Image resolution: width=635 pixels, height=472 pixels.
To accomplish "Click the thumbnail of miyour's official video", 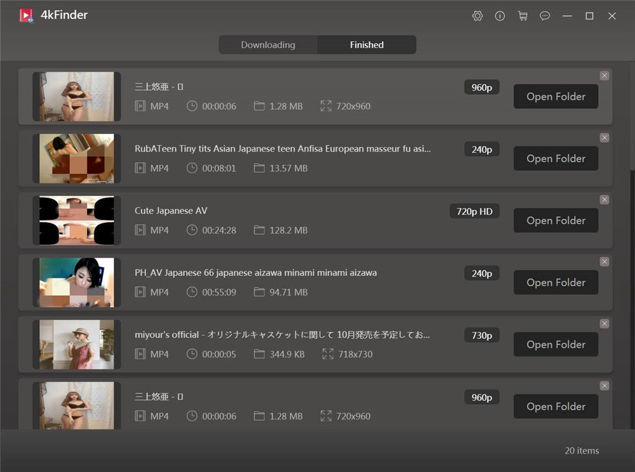I will (76, 344).
